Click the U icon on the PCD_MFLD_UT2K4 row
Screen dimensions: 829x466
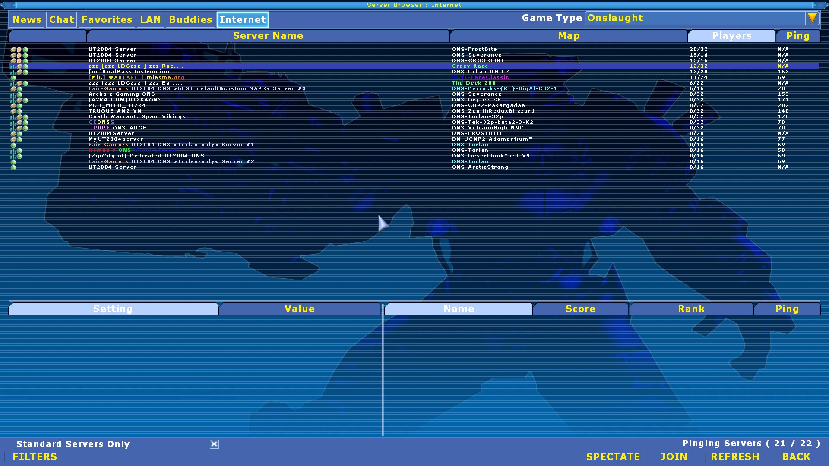13,106
